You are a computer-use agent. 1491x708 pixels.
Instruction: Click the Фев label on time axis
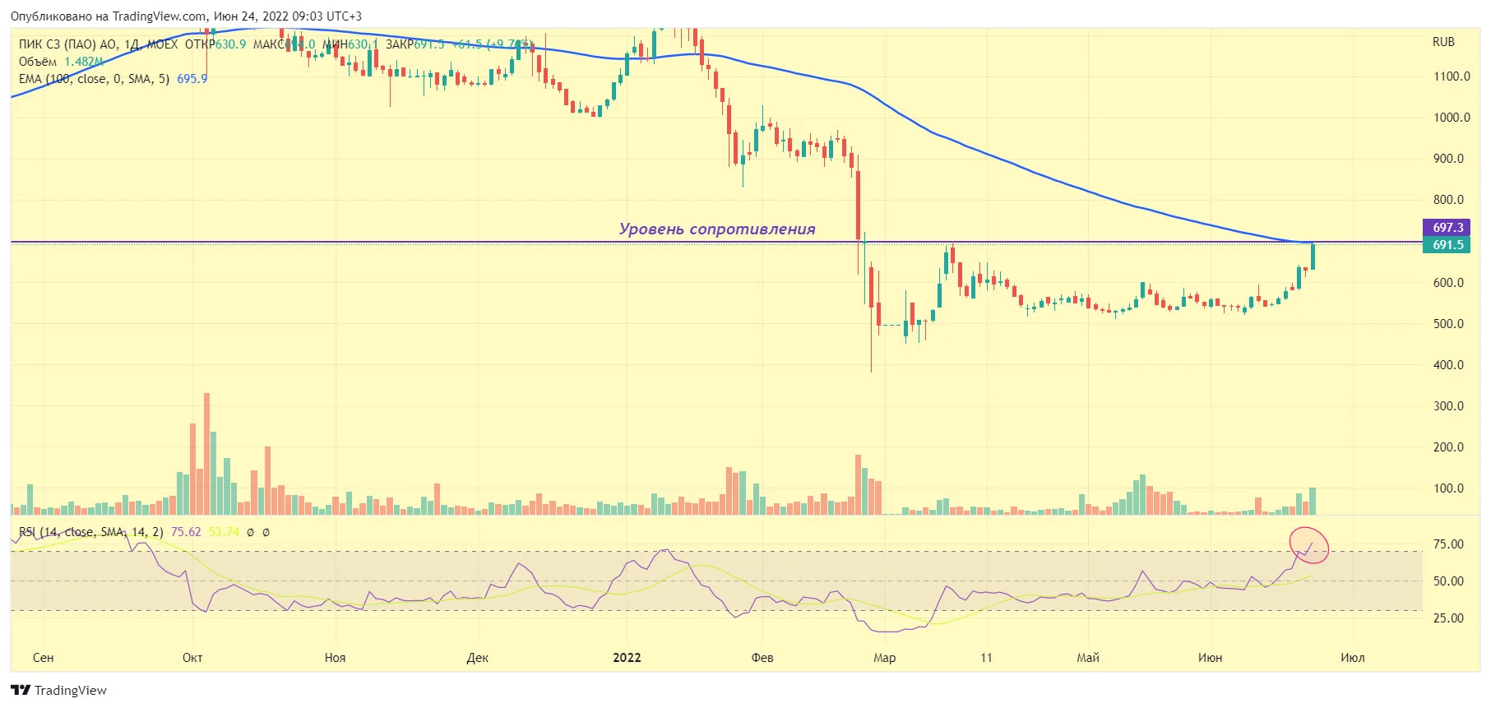click(762, 658)
